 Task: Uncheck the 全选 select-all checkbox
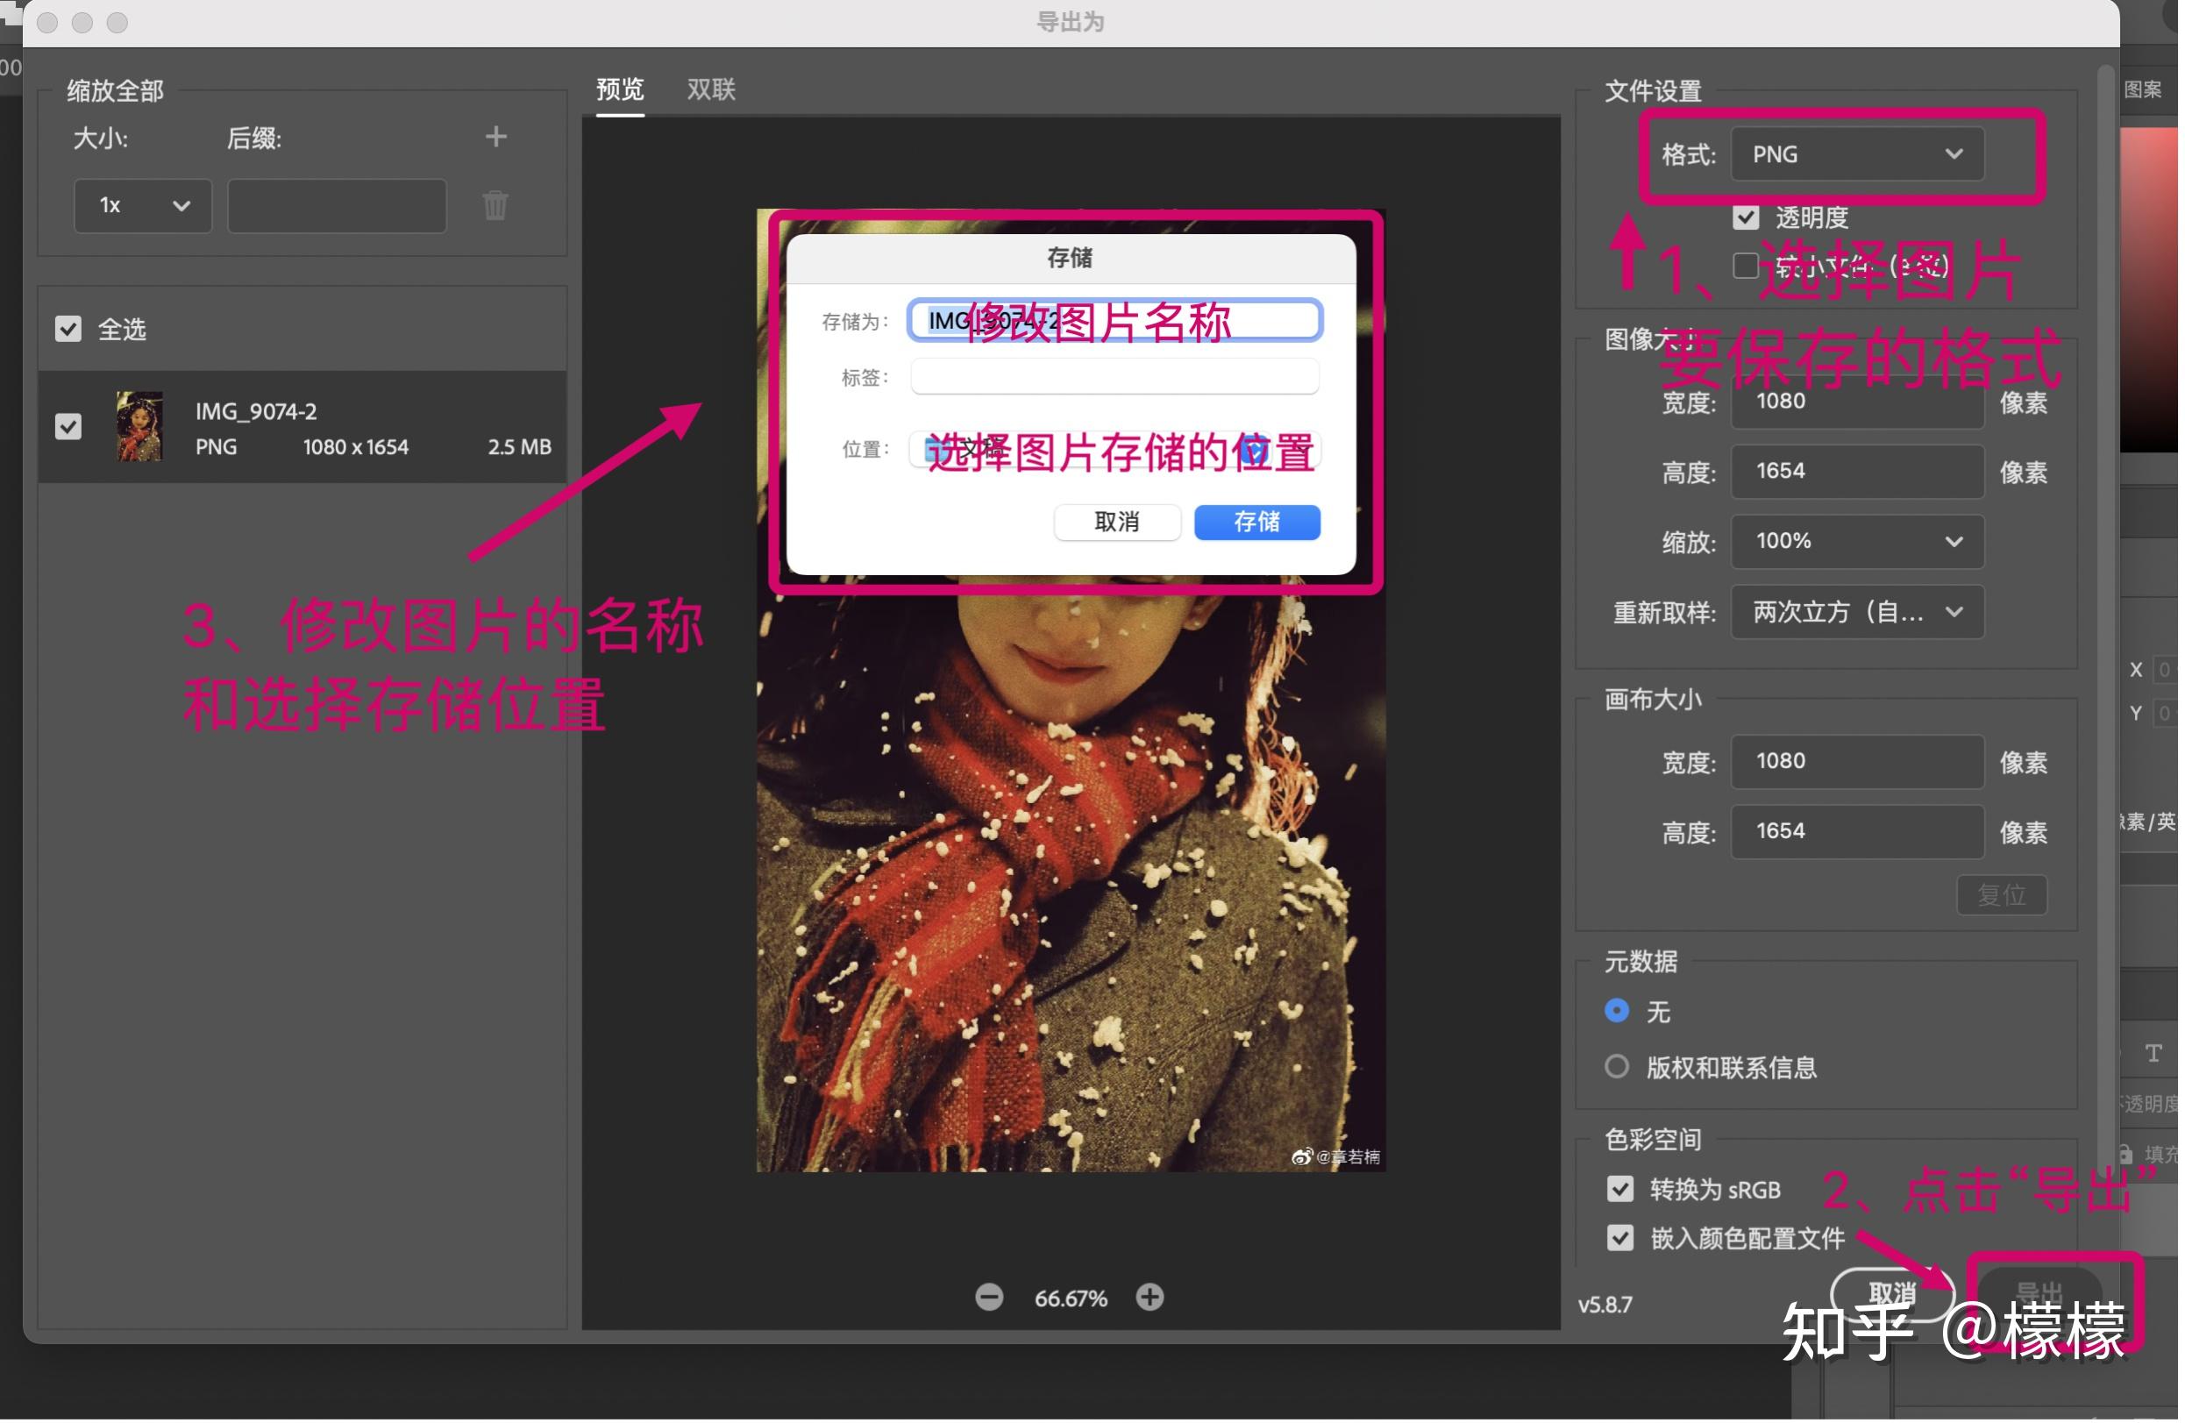click(68, 329)
